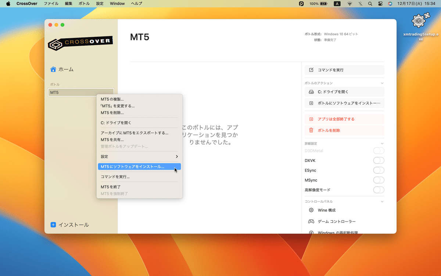Open the ヘルプ menu
This screenshot has height=276, width=441.
coord(136,4)
